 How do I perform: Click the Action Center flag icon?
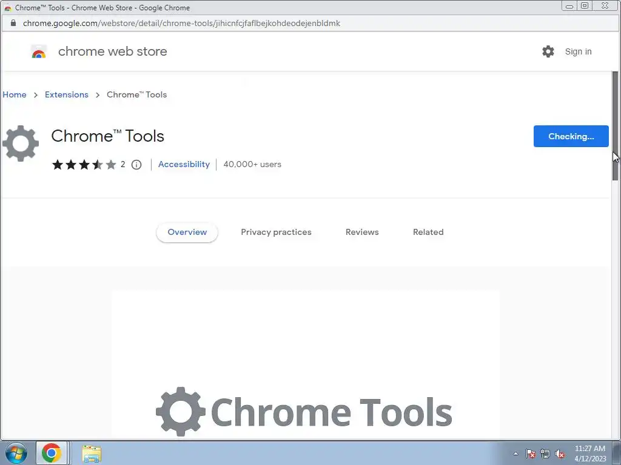[x=531, y=453]
